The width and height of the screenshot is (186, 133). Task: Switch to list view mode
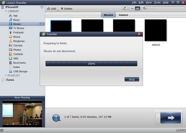132,9
